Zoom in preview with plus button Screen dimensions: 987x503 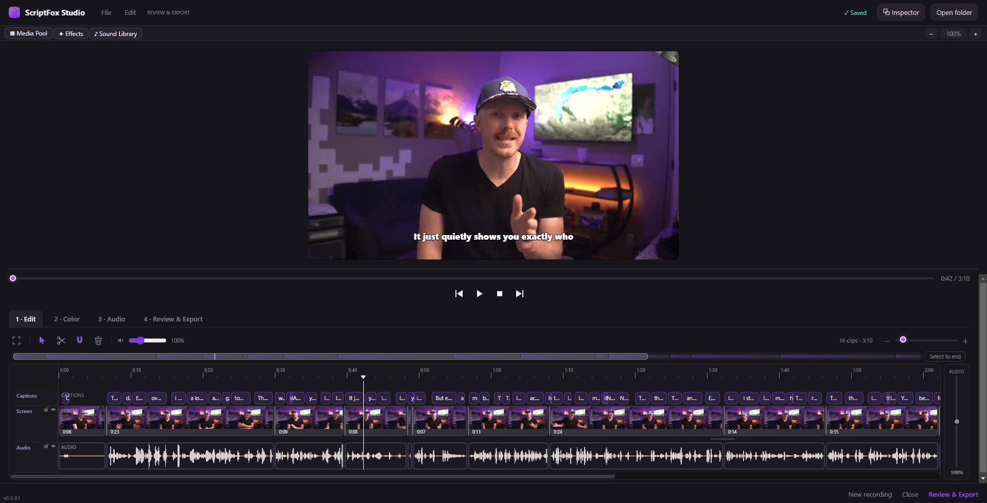click(975, 33)
